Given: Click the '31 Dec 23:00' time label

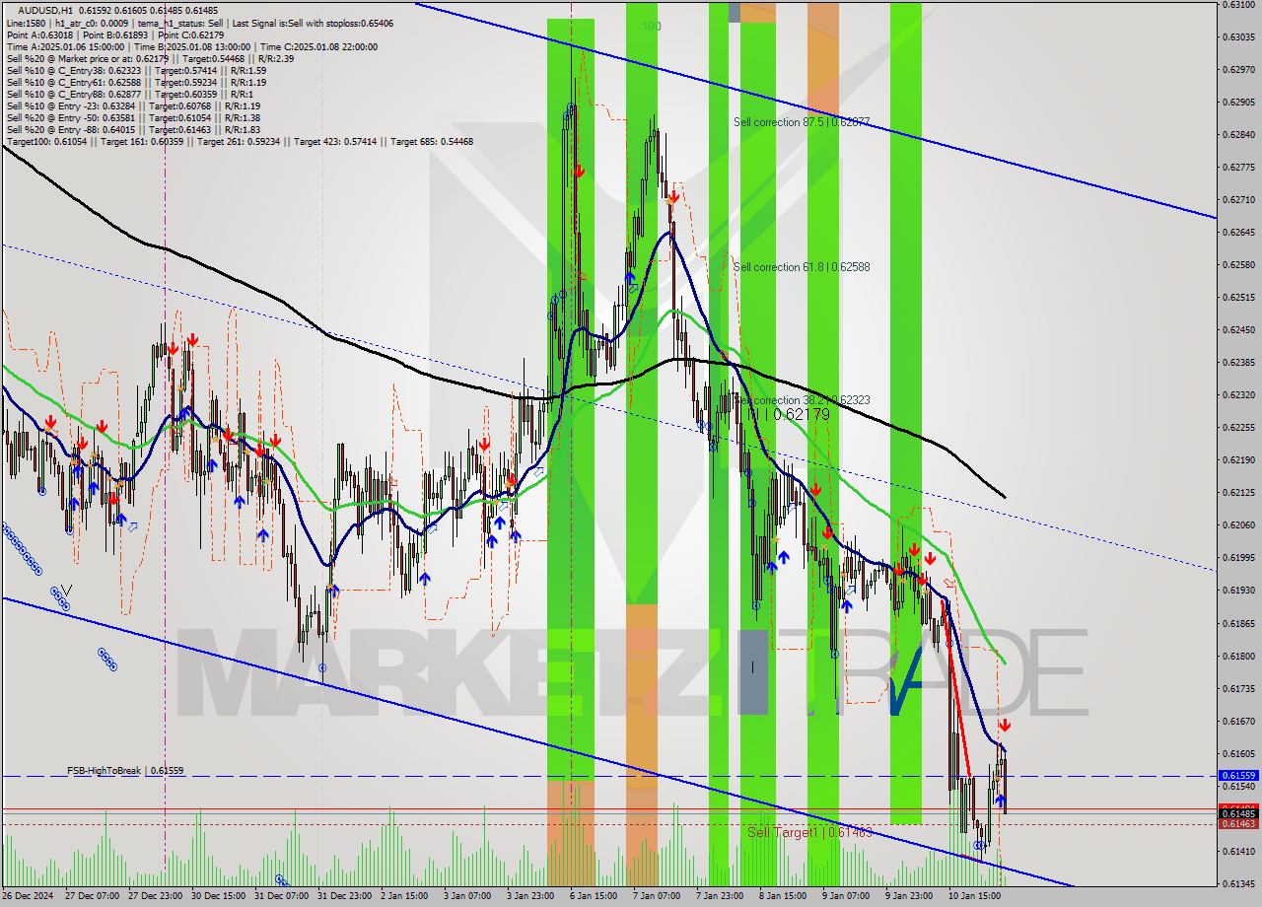Looking at the screenshot, I should pos(344,897).
